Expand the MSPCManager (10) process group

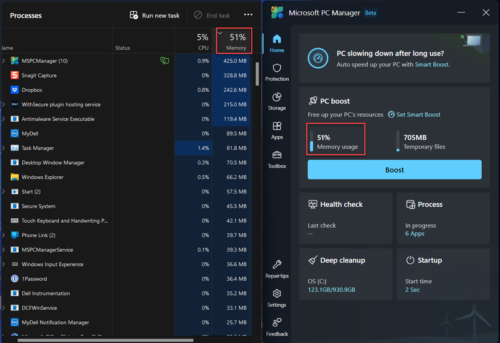pos(4,61)
